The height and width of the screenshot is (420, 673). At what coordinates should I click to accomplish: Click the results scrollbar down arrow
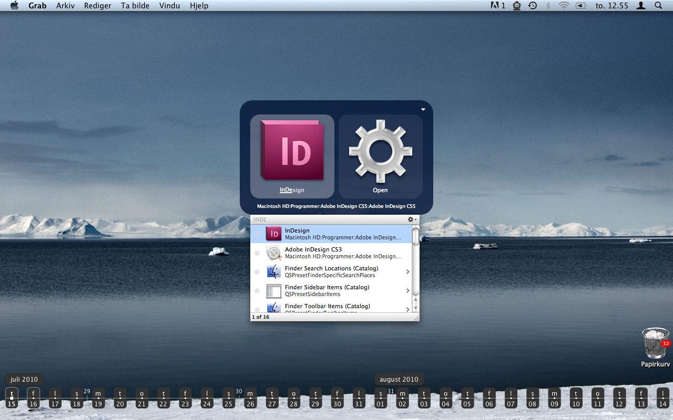click(x=415, y=309)
